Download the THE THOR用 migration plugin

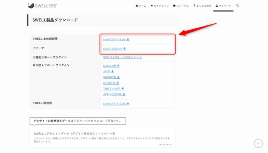click(x=113, y=89)
